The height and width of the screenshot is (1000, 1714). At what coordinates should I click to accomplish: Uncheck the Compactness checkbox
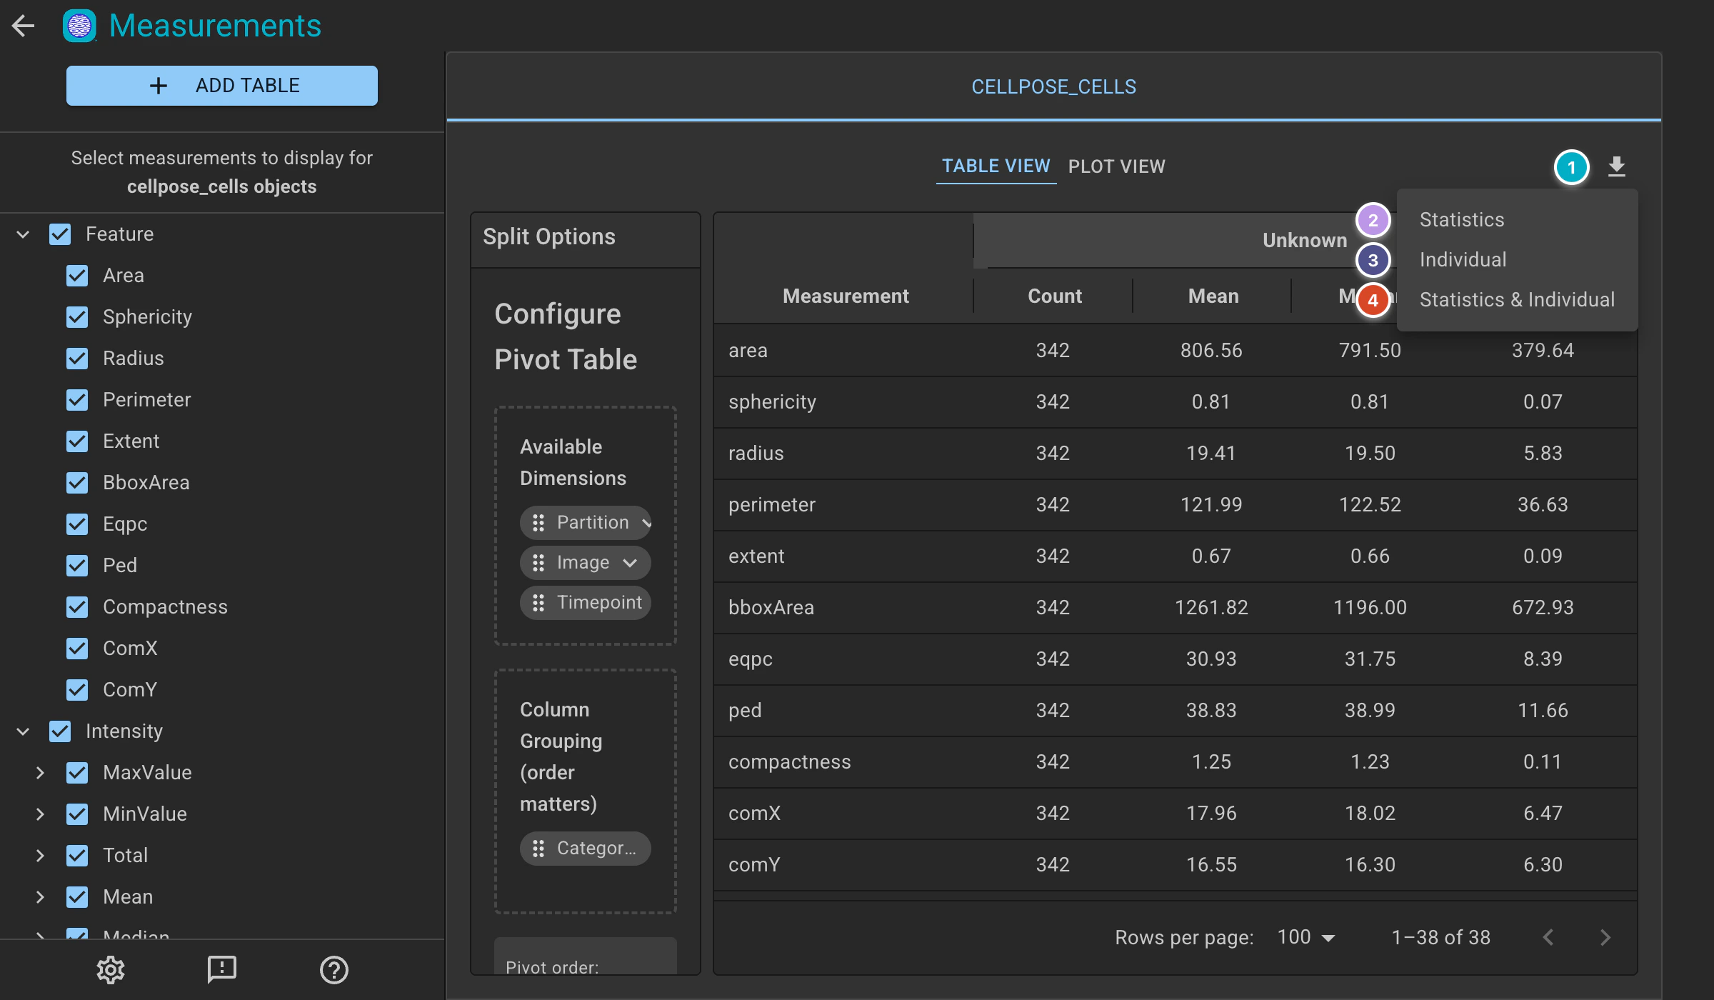click(x=77, y=607)
